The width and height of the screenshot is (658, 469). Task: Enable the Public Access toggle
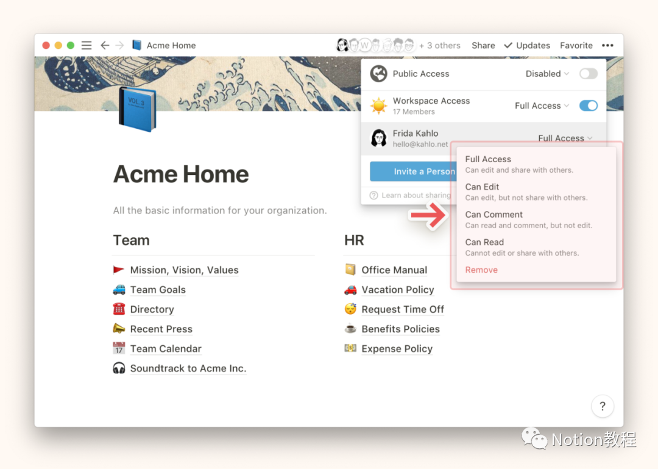tap(588, 74)
